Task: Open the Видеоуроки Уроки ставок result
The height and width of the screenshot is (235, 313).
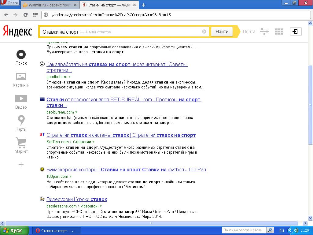Action: click(77, 199)
